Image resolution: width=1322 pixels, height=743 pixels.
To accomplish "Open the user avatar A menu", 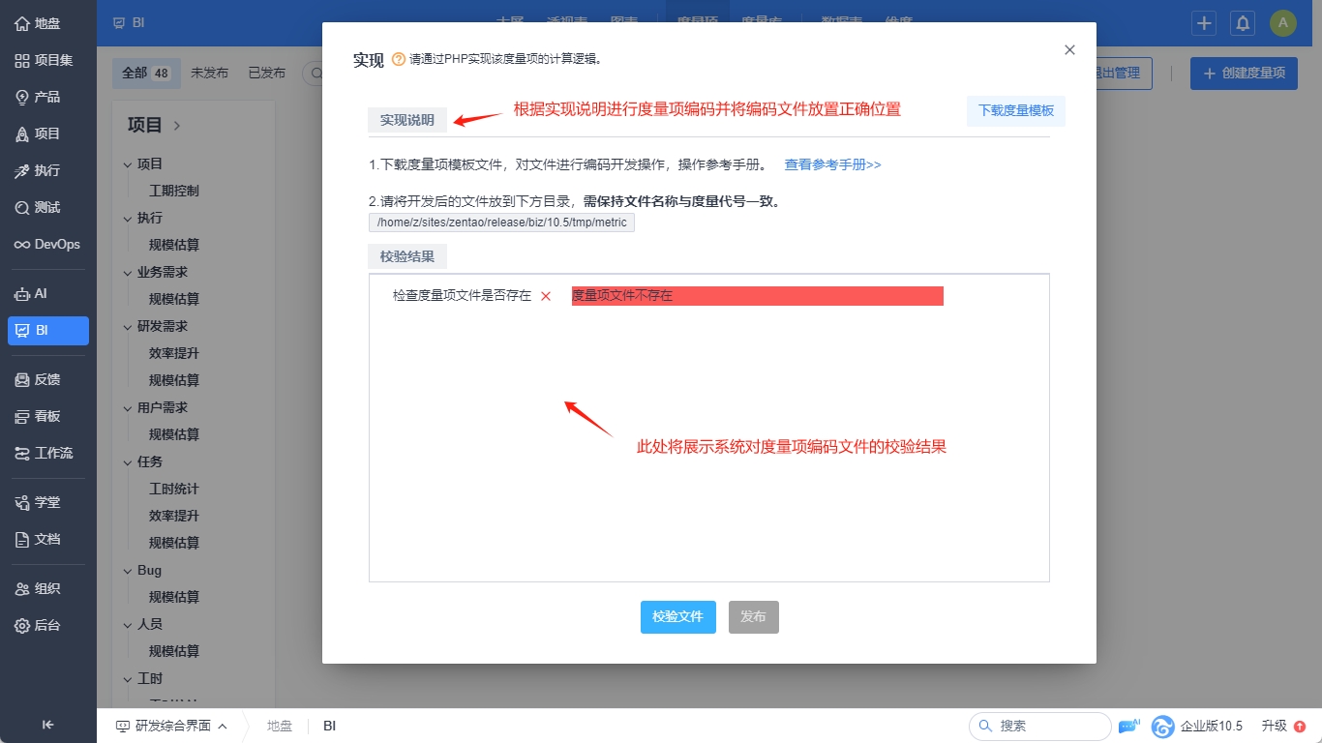I will coord(1283,23).
